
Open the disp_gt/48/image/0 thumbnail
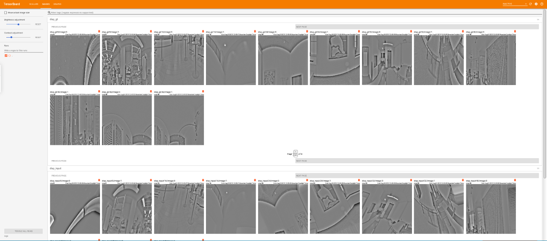[x=127, y=120]
